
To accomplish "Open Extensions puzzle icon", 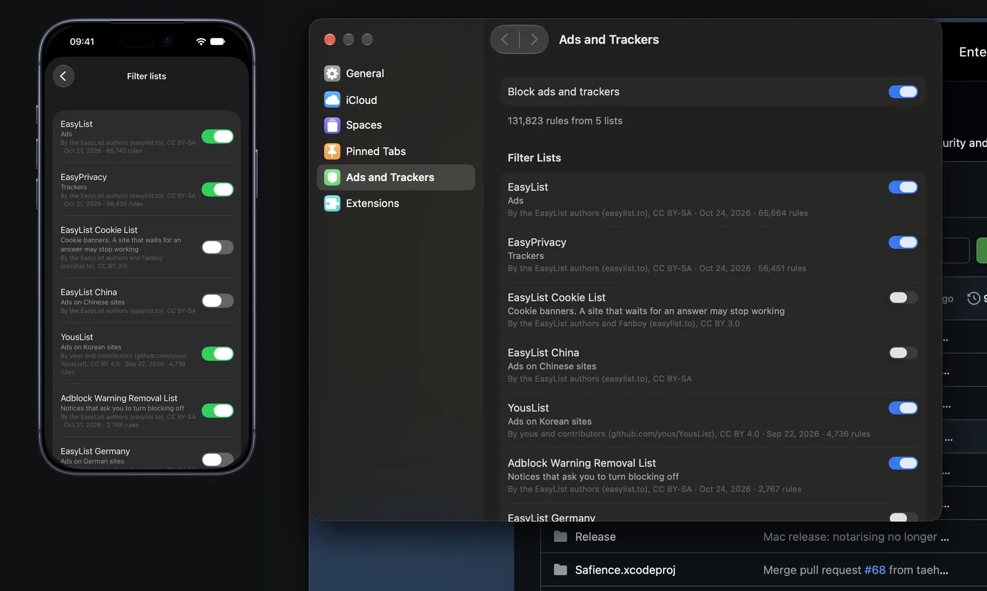I will (x=332, y=203).
